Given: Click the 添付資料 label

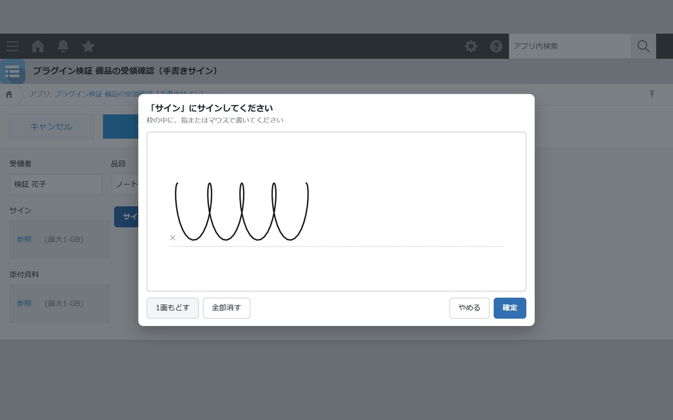Looking at the screenshot, I should 24,275.
